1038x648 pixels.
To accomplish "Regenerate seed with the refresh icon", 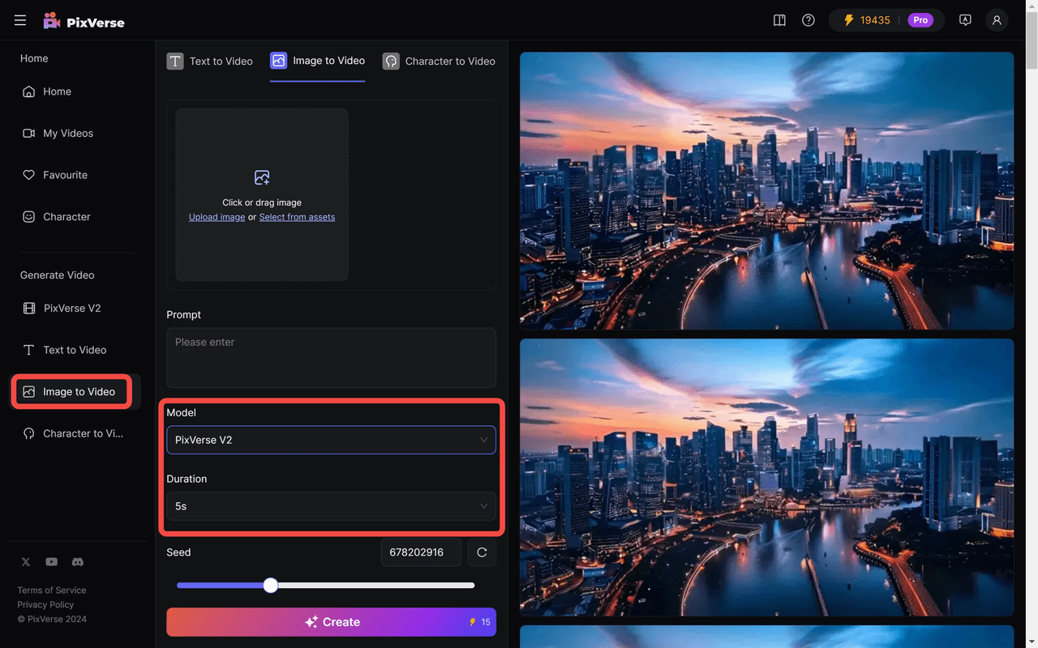I will click(x=482, y=552).
